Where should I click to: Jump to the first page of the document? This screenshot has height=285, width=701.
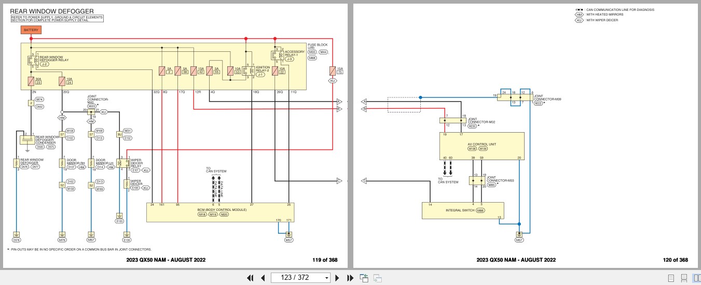251,278
